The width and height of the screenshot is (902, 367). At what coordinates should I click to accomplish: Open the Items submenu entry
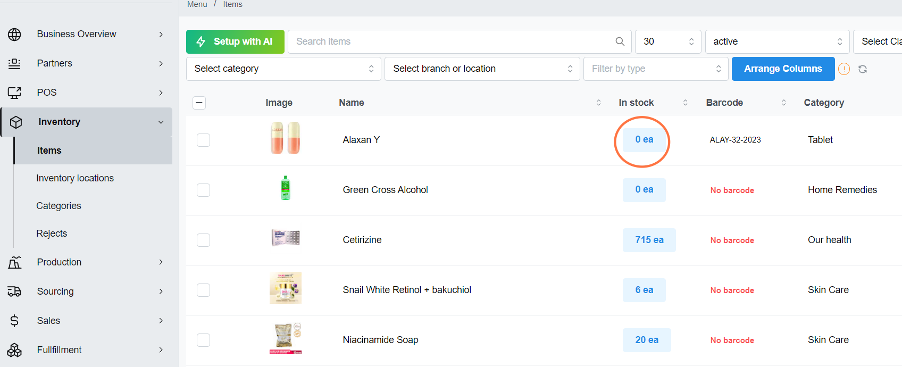(x=93, y=151)
